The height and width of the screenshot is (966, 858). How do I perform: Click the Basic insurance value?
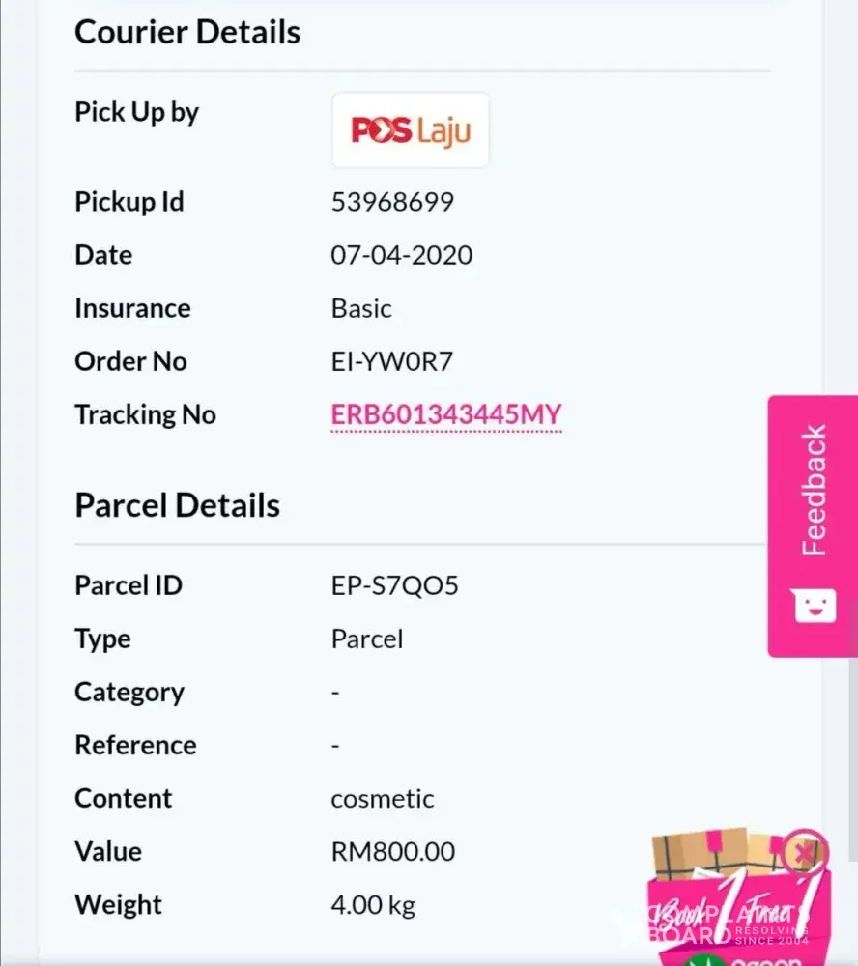click(x=361, y=308)
